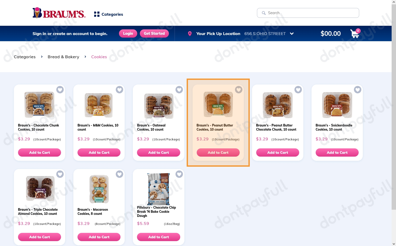
Task: Add Peanut Butter Cookies to cart
Action: [x=218, y=152]
